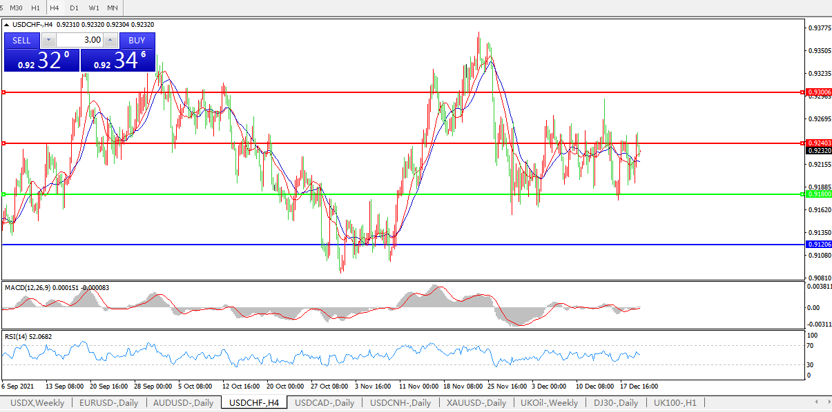The width and height of the screenshot is (832, 412).
Task: Increase lot volume with the up arrow
Action: [109, 40]
